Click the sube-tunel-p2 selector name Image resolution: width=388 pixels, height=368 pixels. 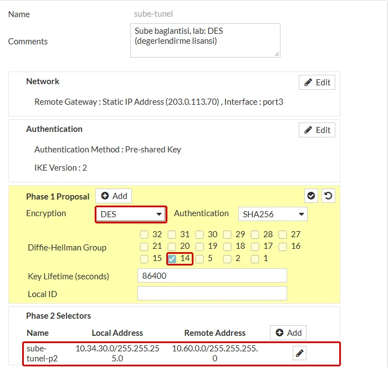coord(42,353)
